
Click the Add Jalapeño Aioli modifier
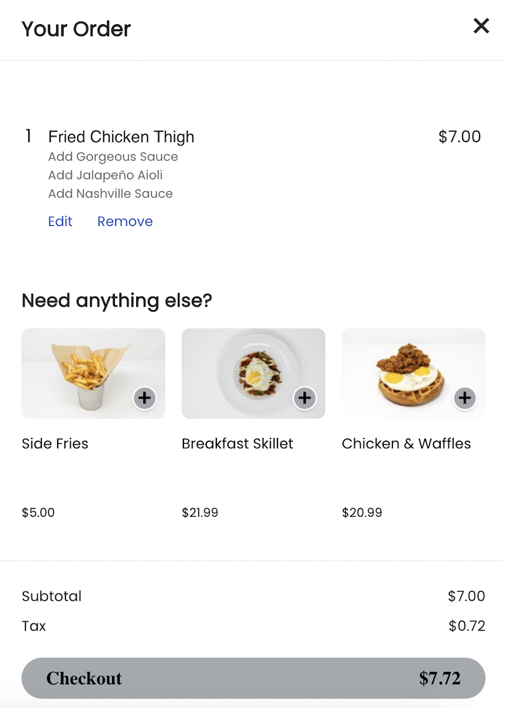105,175
